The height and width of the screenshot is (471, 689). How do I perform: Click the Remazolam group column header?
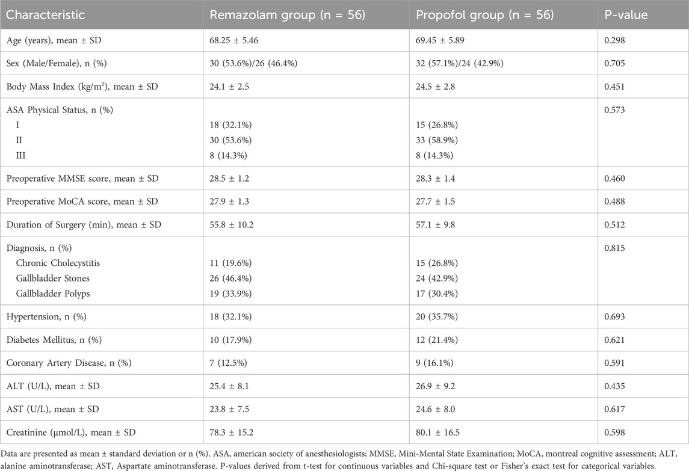point(287,15)
